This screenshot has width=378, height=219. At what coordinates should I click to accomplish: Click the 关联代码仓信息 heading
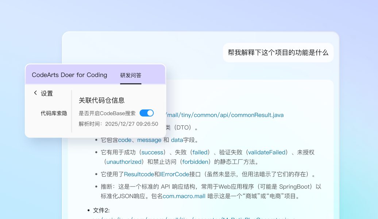(x=101, y=100)
